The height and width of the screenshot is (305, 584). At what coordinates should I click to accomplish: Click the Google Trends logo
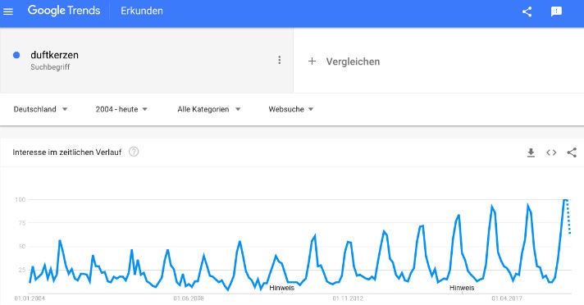click(64, 11)
